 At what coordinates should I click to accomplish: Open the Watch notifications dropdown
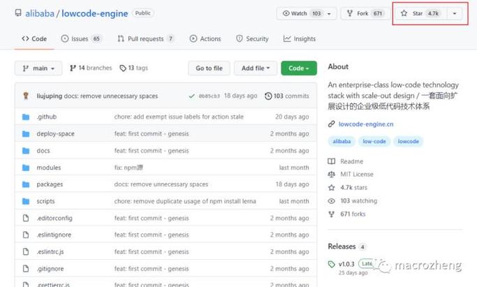pyautogui.click(x=307, y=13)
